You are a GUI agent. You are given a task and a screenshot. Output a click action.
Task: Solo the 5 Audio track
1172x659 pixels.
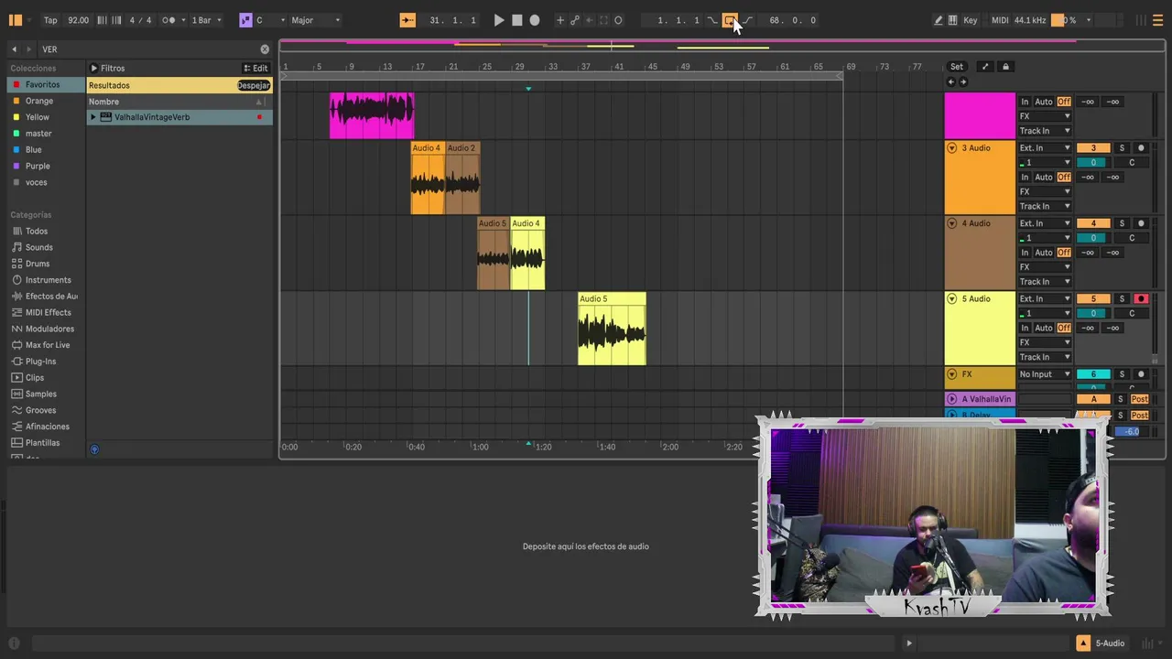[1122, 299]
